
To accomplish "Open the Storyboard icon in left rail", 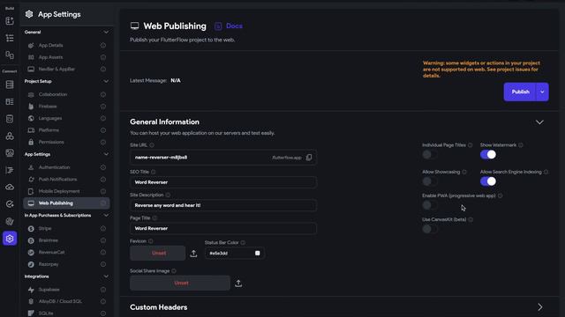I will click(x=10, y=55).
